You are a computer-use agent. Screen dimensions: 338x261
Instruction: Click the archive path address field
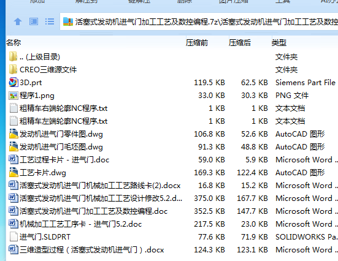point(199,21)
